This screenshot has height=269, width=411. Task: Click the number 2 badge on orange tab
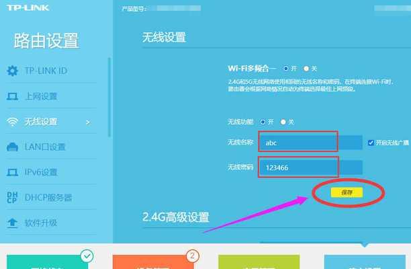[x=193, y=256]
